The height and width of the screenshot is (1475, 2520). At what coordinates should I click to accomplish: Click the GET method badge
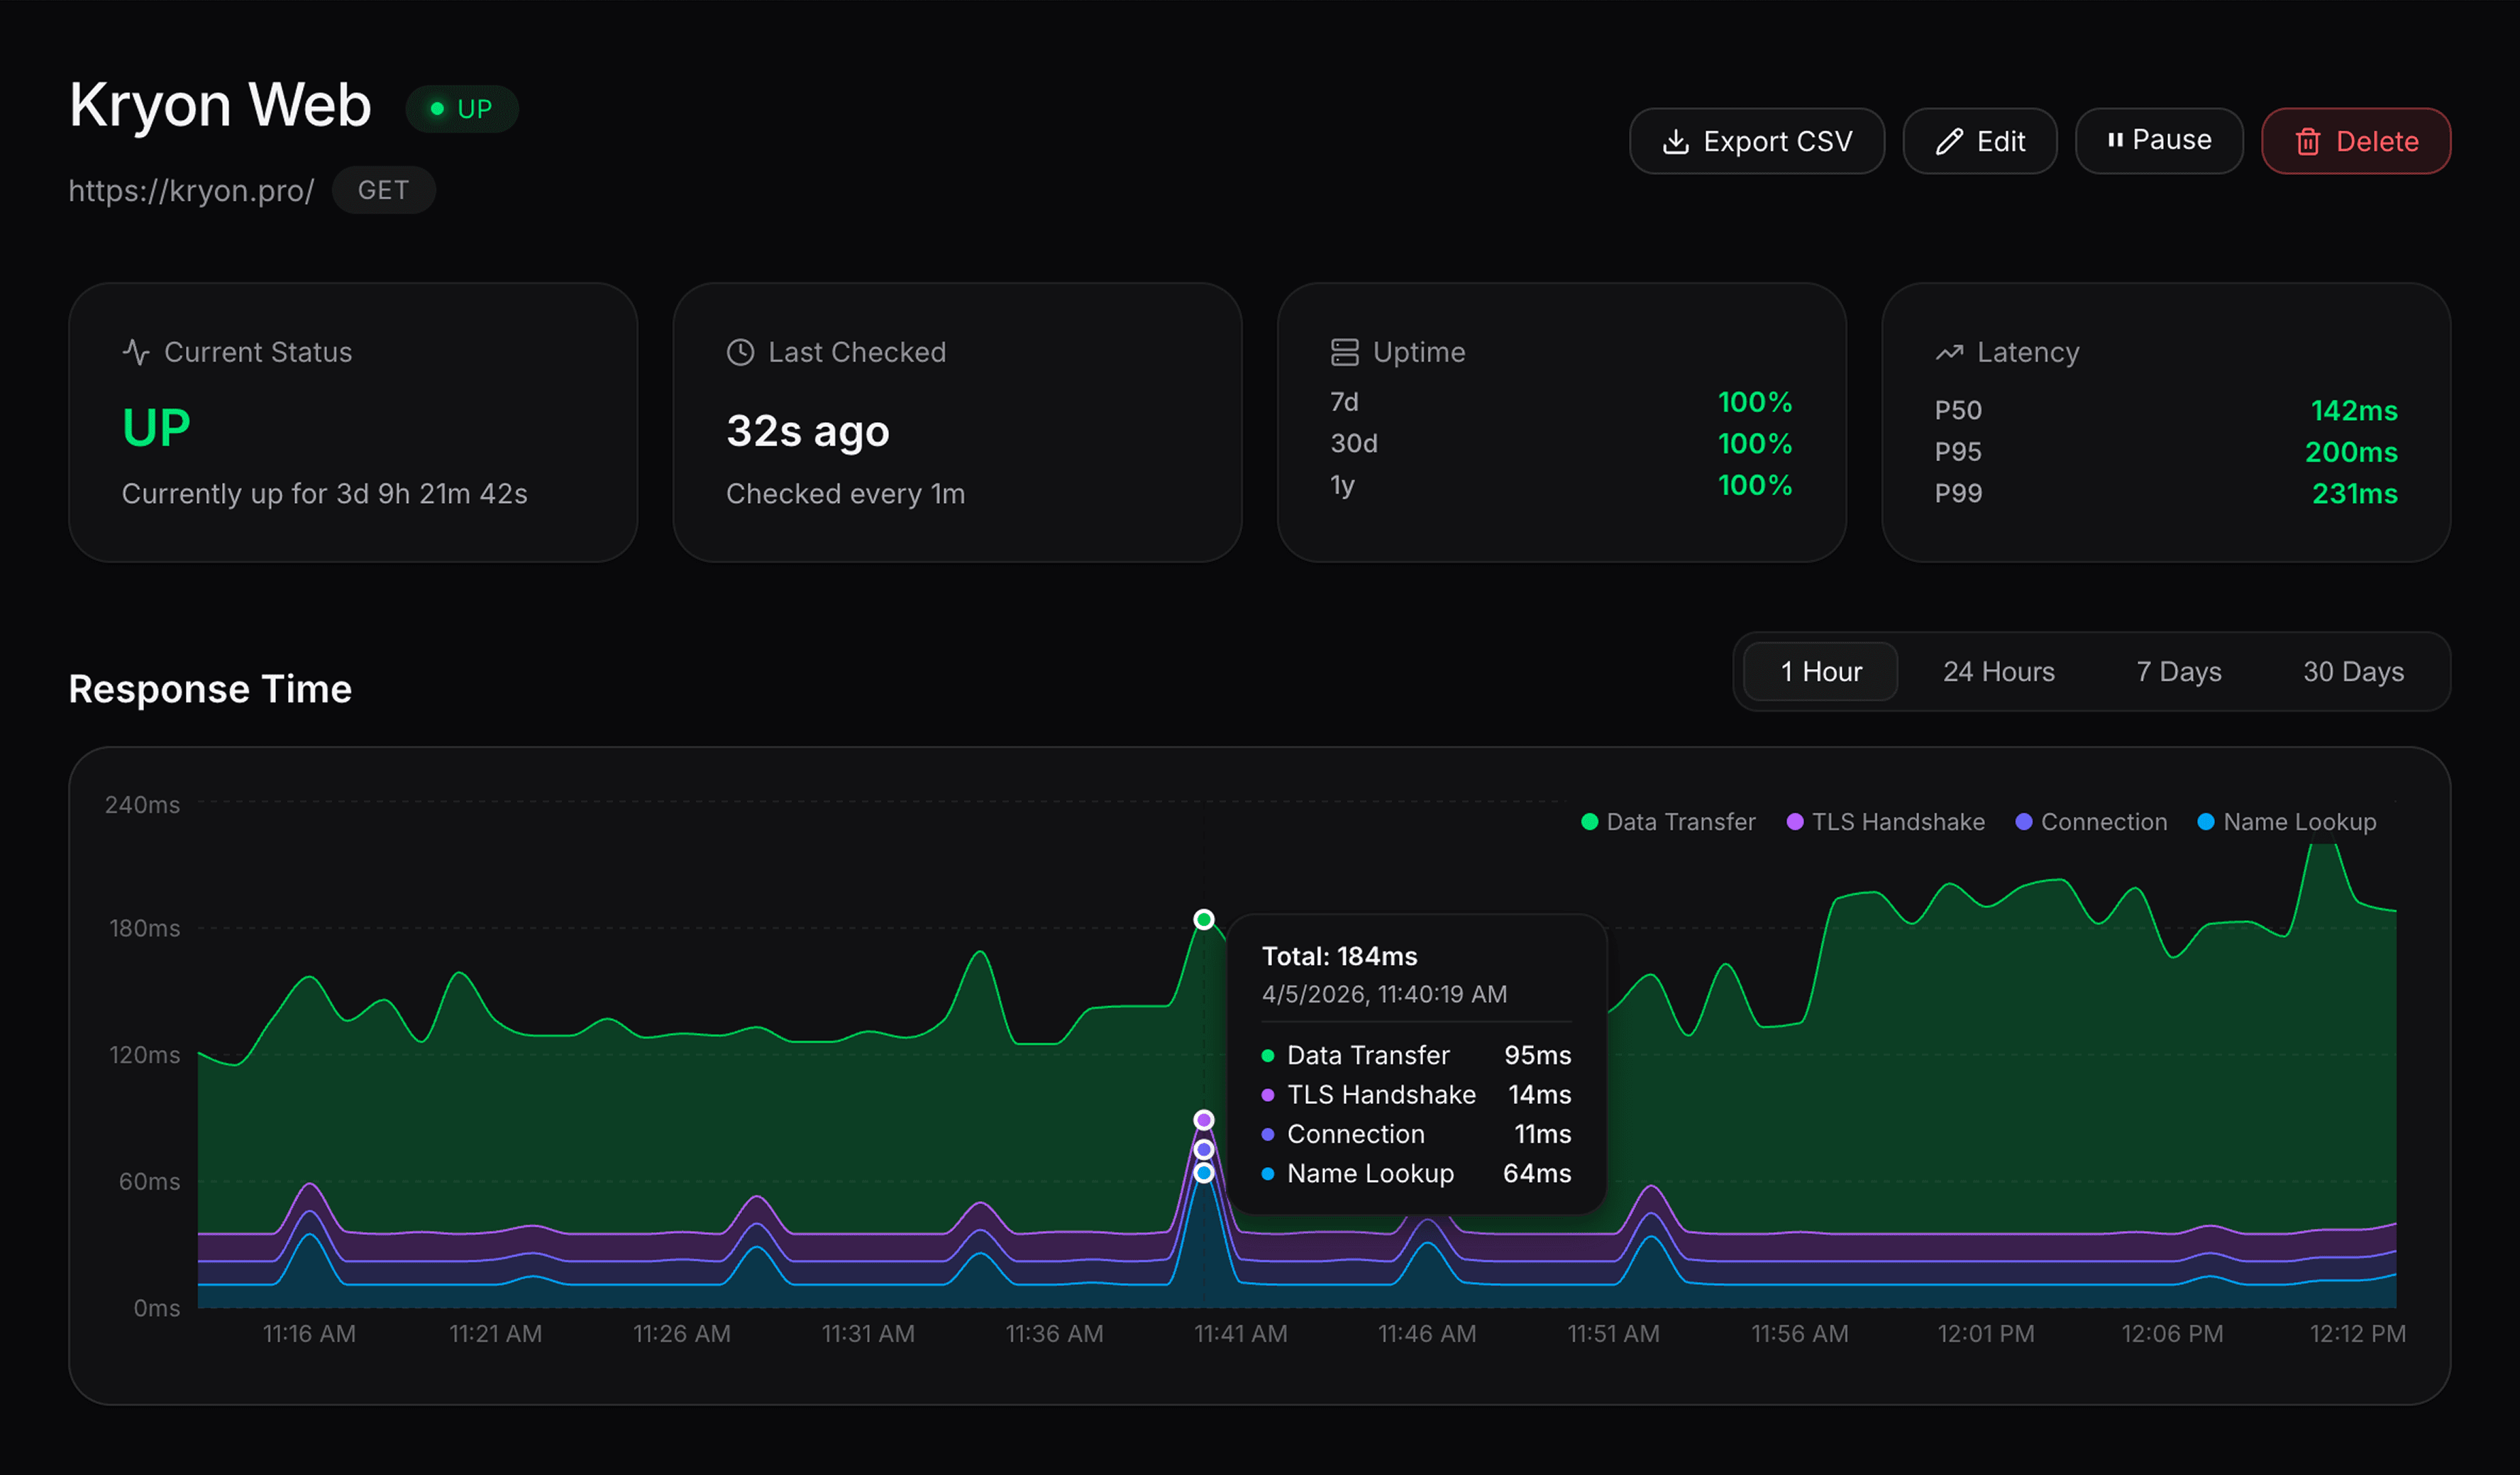click(x=383, y=190)
